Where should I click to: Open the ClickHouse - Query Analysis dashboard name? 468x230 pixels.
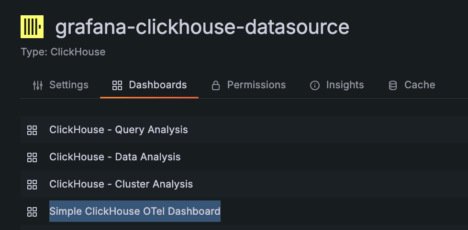tap(119, 130)
